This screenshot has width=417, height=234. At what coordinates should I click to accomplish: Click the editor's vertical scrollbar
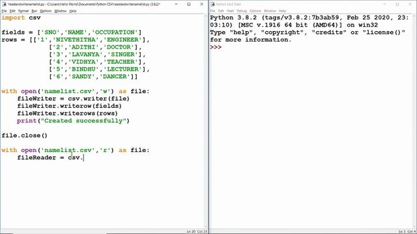(x=206, y=122)
